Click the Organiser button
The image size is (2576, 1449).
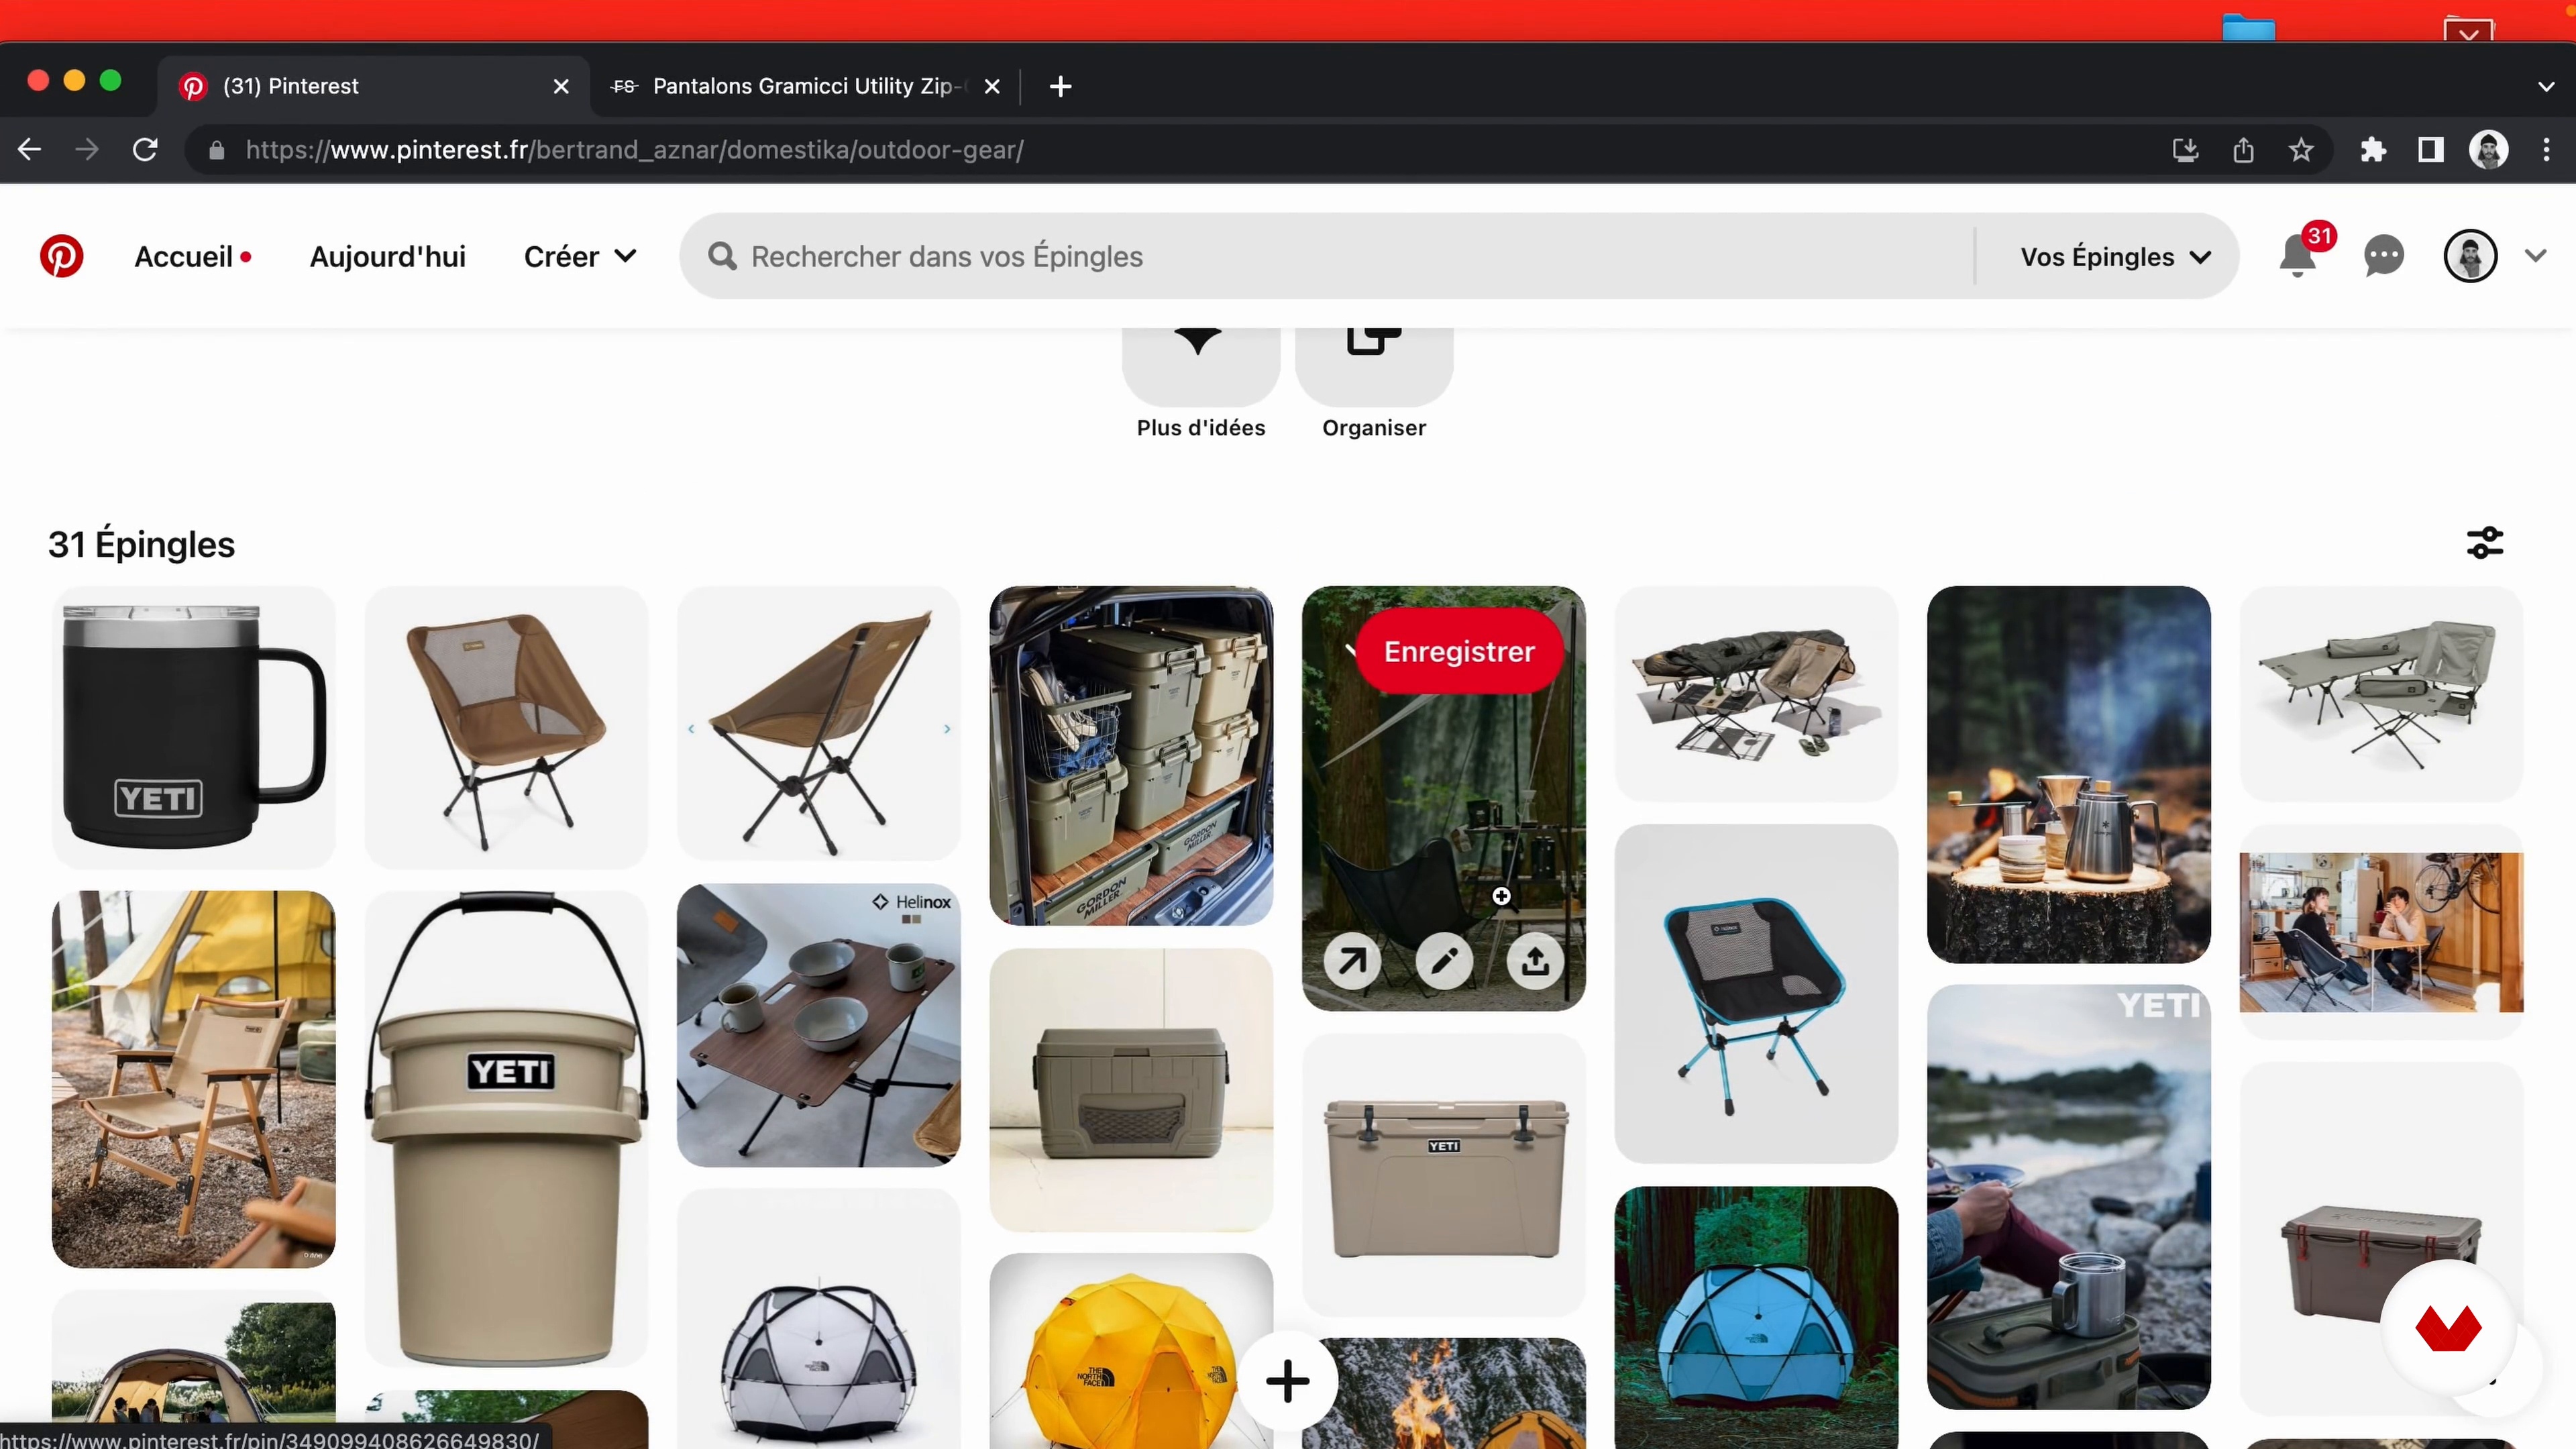coord(1373,385)
